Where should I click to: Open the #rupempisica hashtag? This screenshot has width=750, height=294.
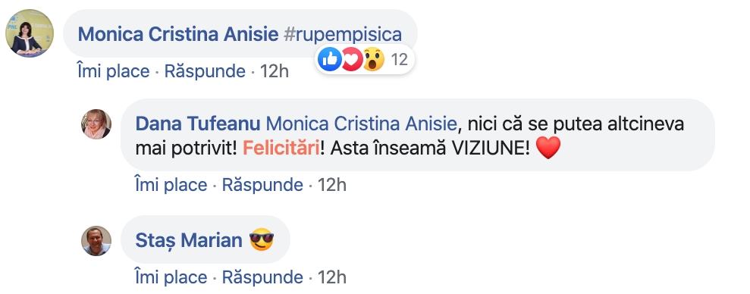343,34
